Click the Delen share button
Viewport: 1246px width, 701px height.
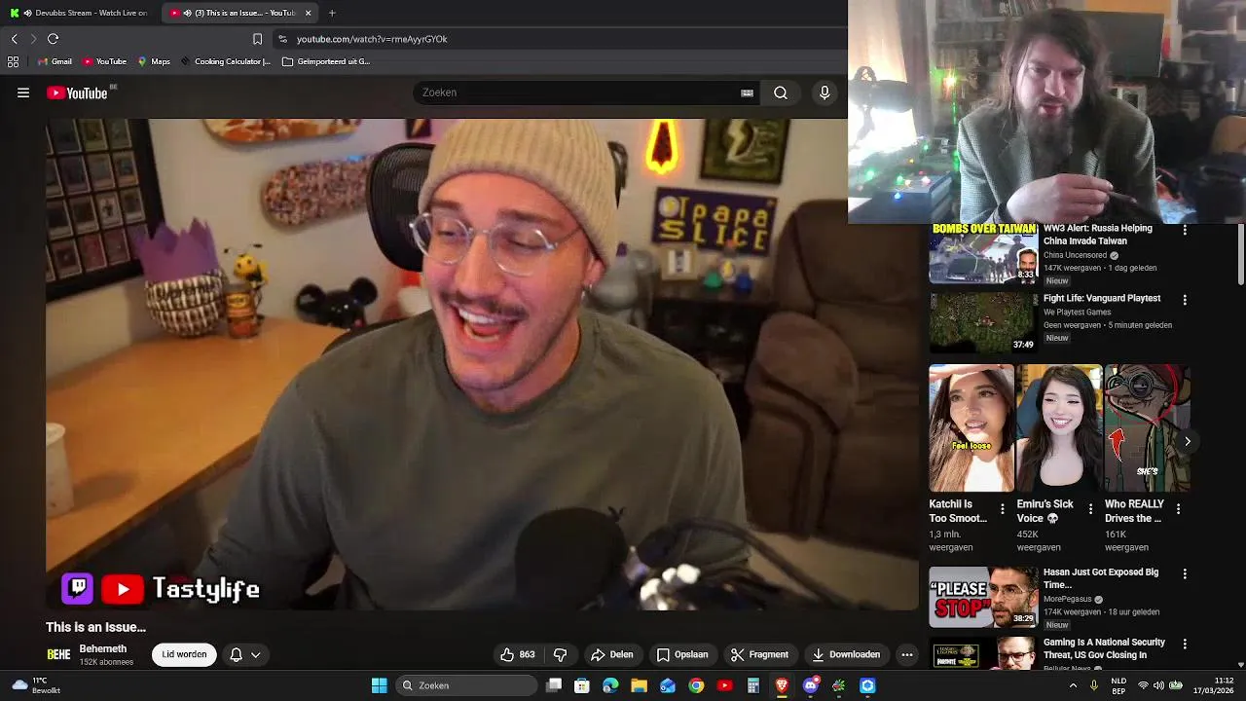click(x=611, y=654)
